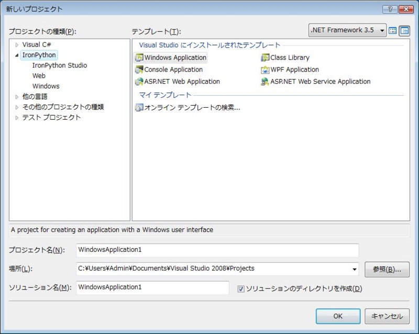Image resolution: width=419 pixels, height=334 pixels.
Task: Select the WPF Application template icon
Action: 265,70
